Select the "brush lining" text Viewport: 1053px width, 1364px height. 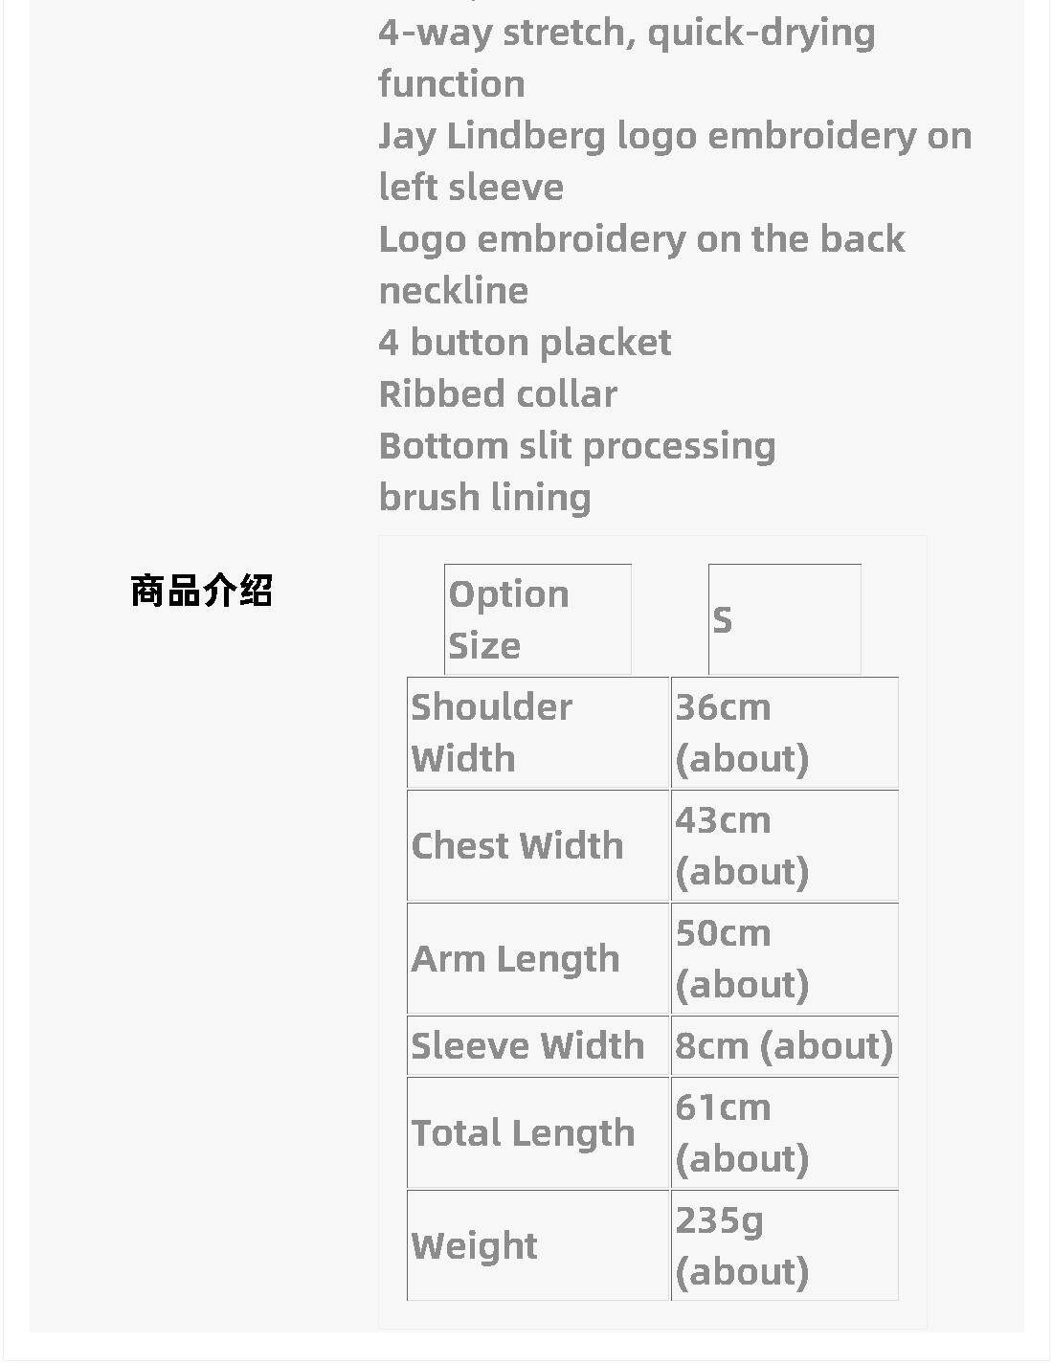click(x=484, y=497)
